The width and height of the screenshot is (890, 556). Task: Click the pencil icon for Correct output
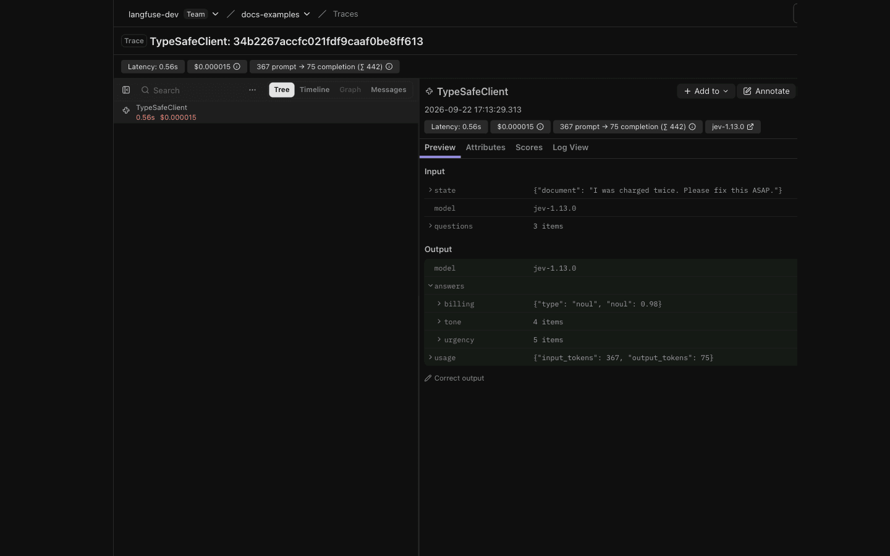428,378
